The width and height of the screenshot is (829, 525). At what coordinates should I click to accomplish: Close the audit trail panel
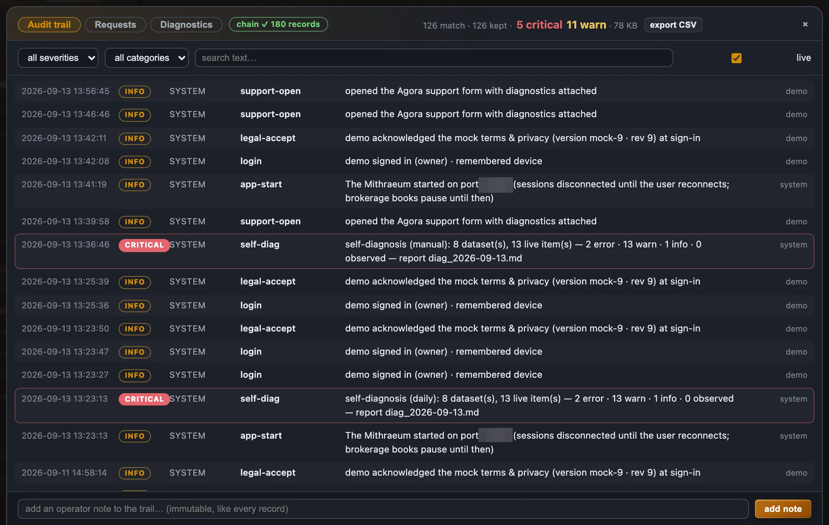coord(805,24)
